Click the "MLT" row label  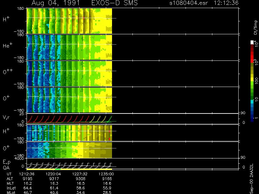pyautogui.click(x=10, y=183)
